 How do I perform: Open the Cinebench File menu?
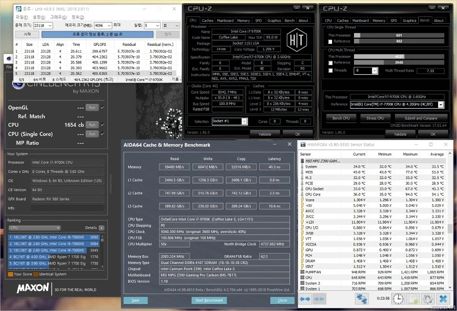[9, 67]
